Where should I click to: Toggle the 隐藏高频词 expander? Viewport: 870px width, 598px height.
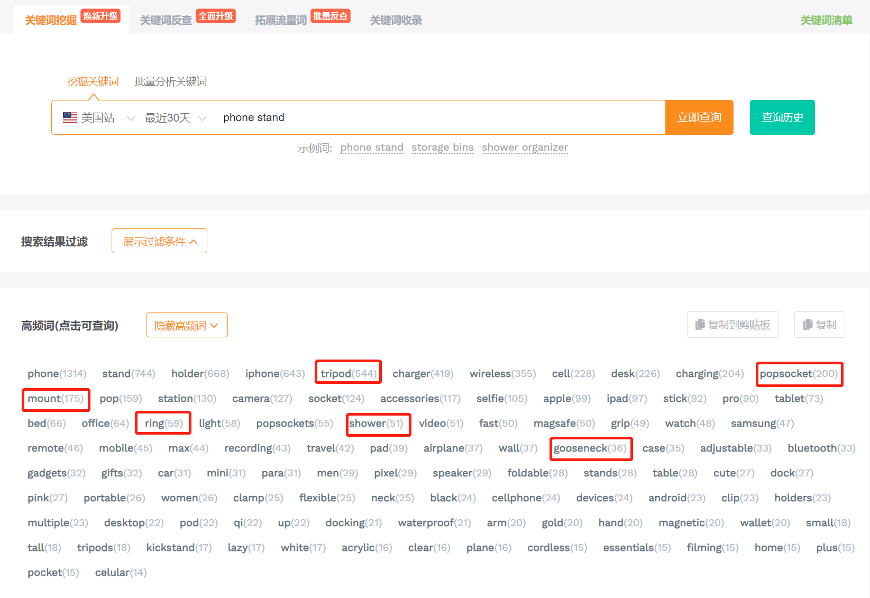(187, 325)
